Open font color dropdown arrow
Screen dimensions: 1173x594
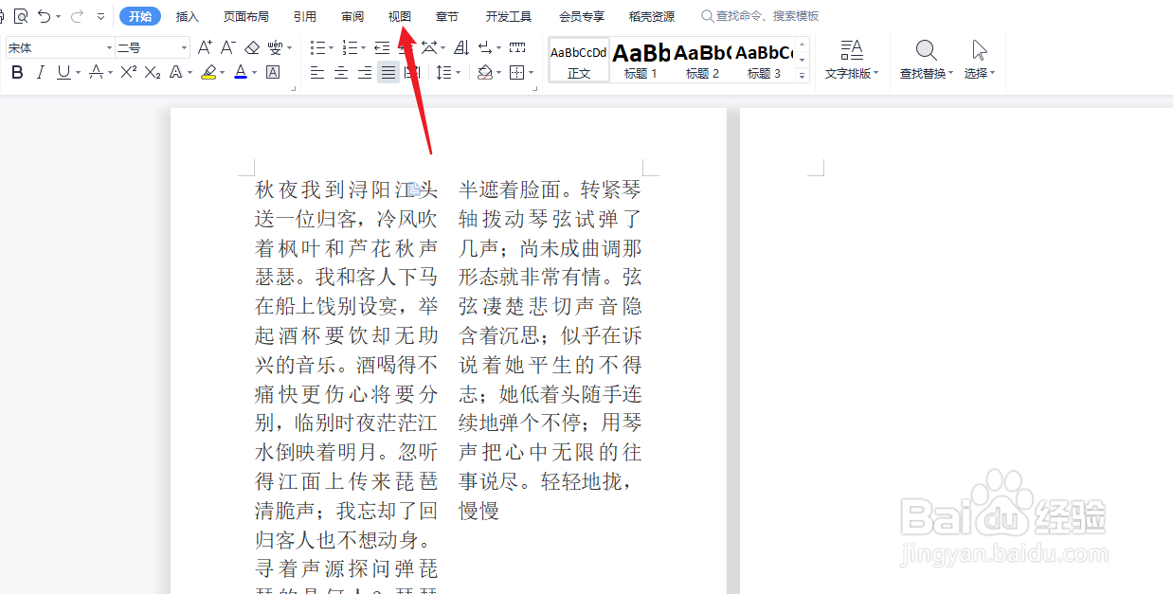(255, 73)
